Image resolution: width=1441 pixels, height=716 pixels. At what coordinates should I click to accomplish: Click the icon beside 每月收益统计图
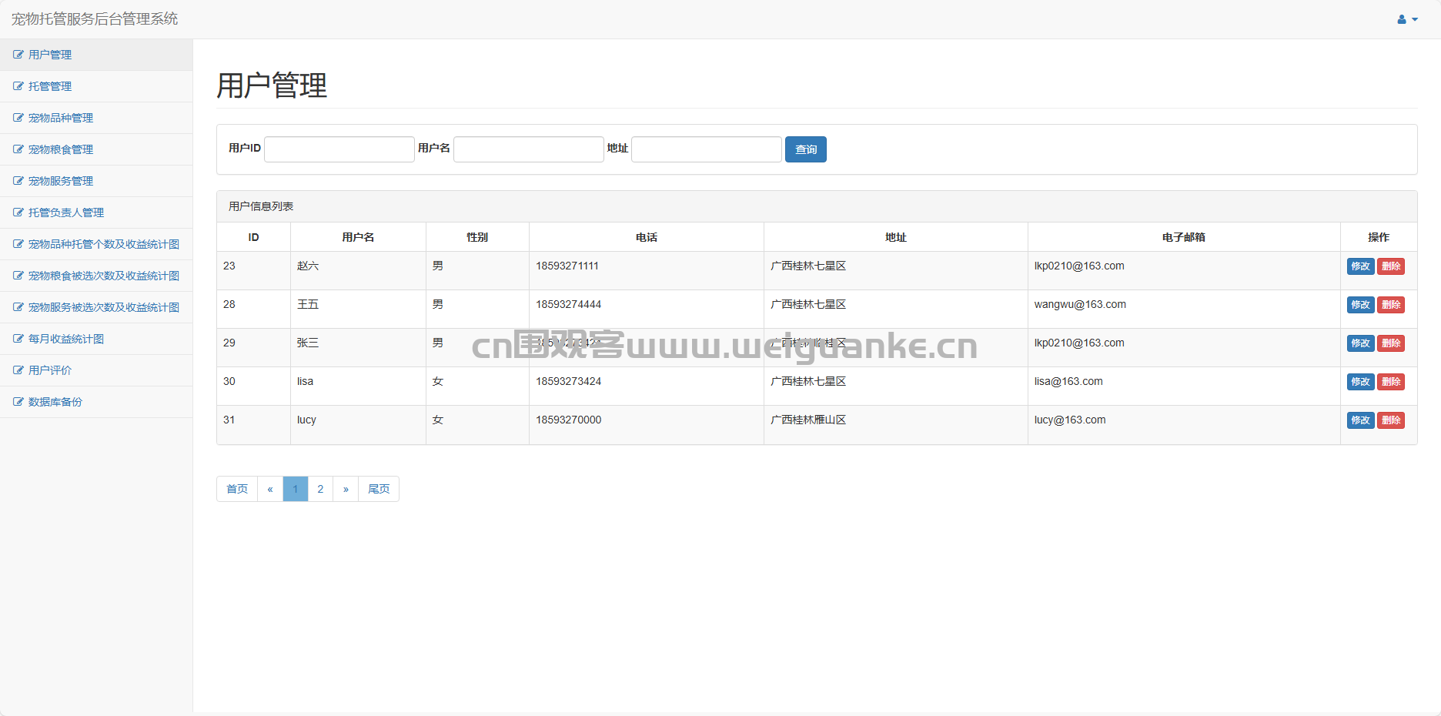click(x=18, y=339)
